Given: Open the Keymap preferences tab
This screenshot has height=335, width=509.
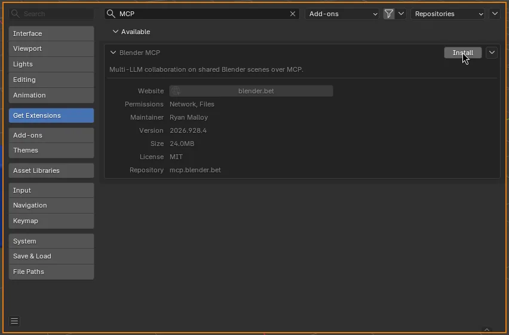Looking at the screenshot, I should [x=51, y=221].
